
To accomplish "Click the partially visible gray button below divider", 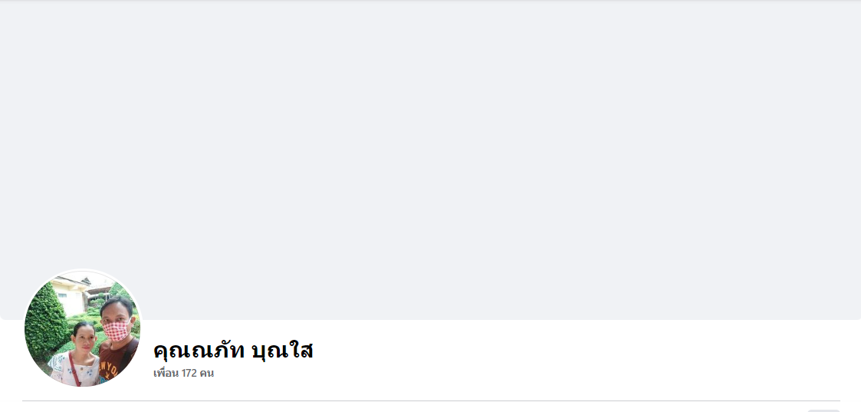I will coord(823,410).
